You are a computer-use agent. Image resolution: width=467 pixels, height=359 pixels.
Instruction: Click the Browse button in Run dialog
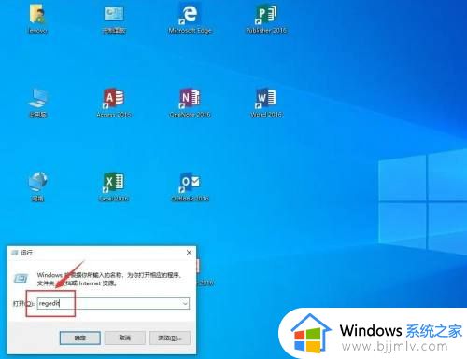coord(170,338)
